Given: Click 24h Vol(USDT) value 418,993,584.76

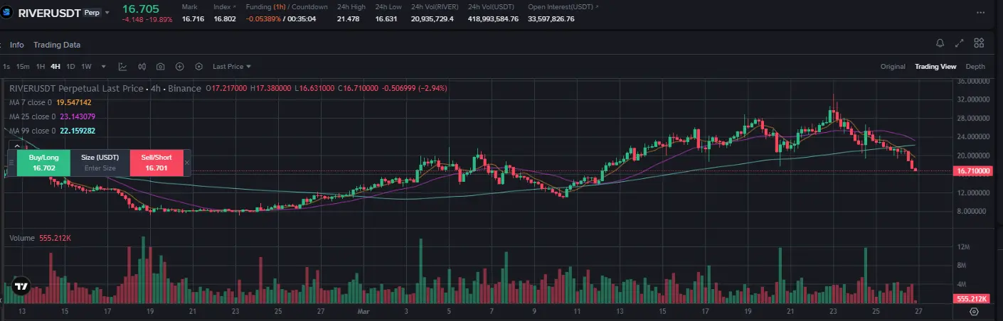Looking at the screenshot, I should click(493, 18).
